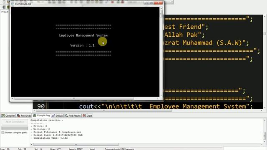Click 'zrat Muhammad (S.A.W)' code text
This screenshot has height=150, width=267.
tap(203, 42)
